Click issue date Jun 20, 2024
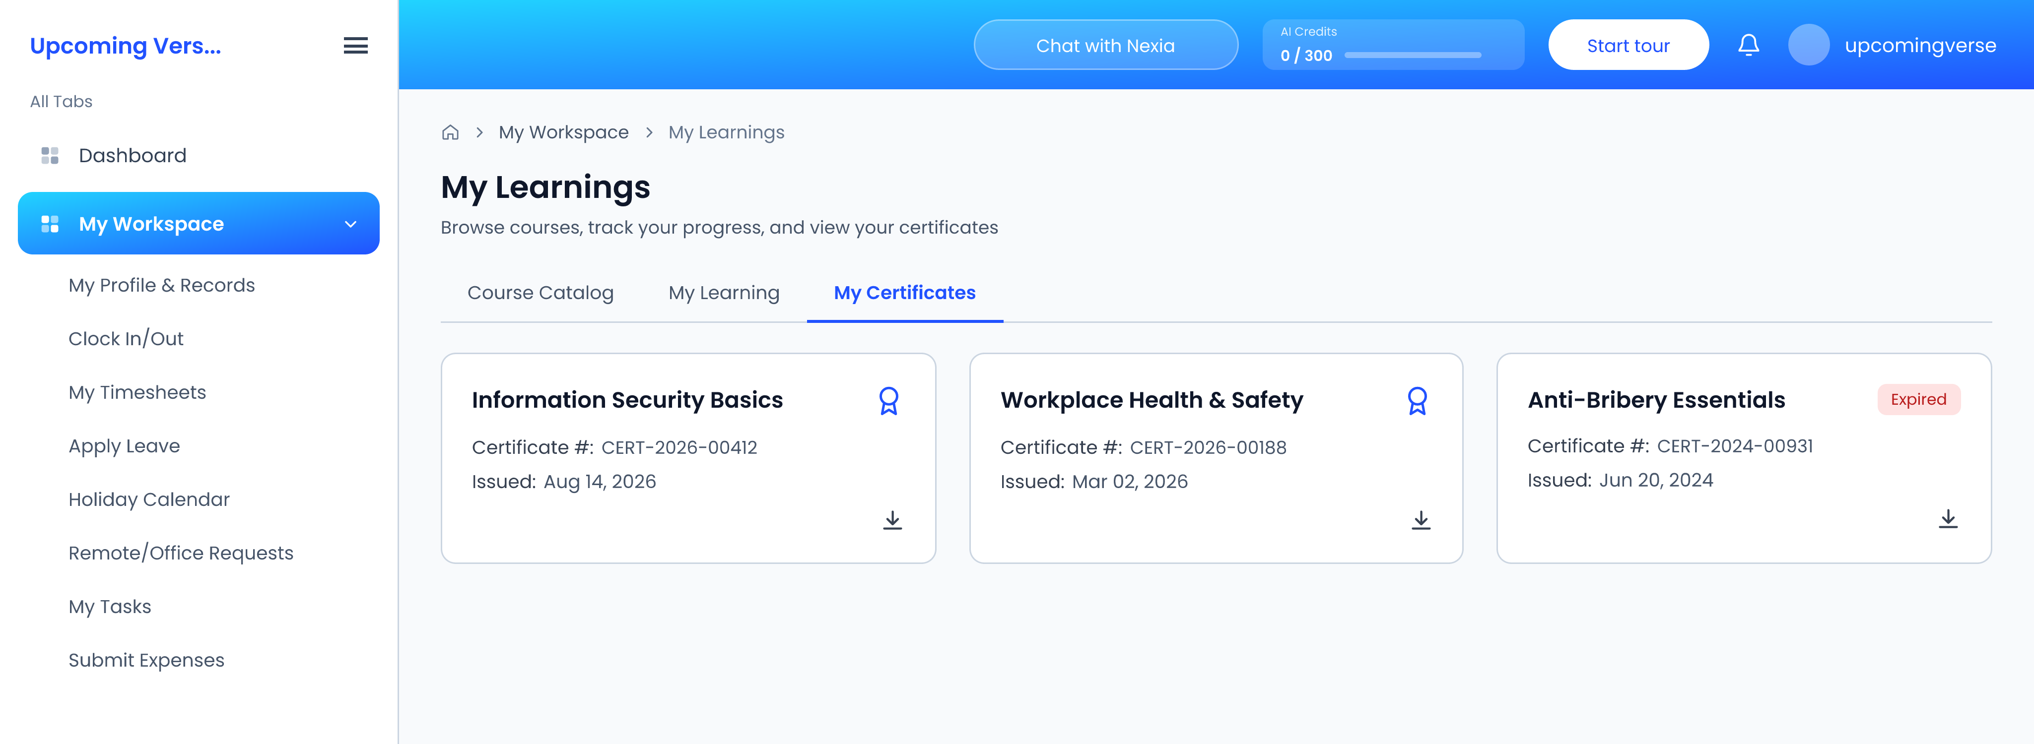This screenshot has height=744, width=2034. (x=1656, y=480)
